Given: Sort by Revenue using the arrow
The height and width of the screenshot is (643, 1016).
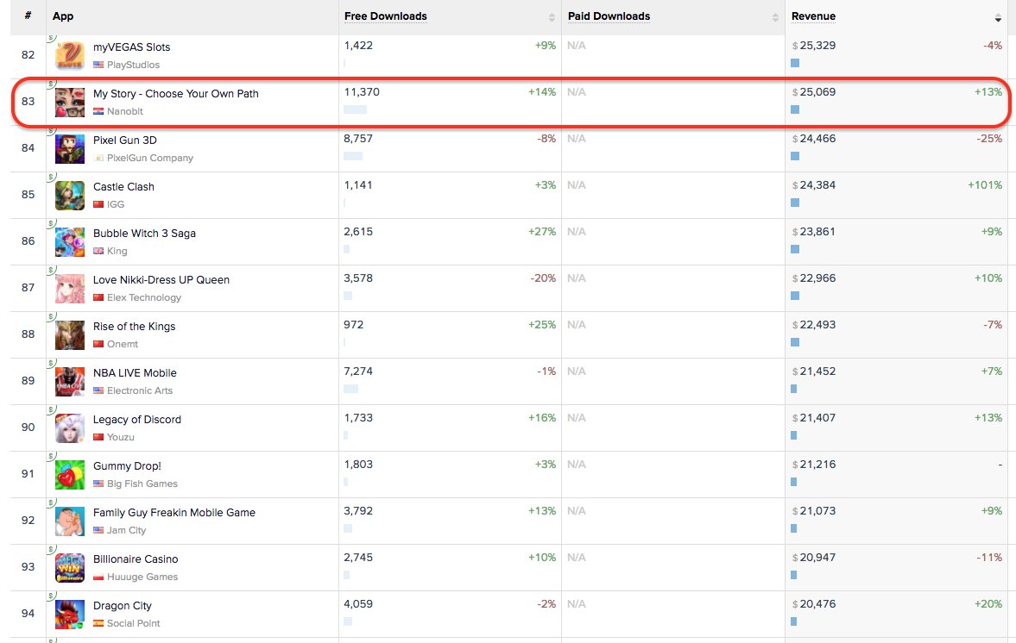Looking at the screenshot, I should (998, 18).
